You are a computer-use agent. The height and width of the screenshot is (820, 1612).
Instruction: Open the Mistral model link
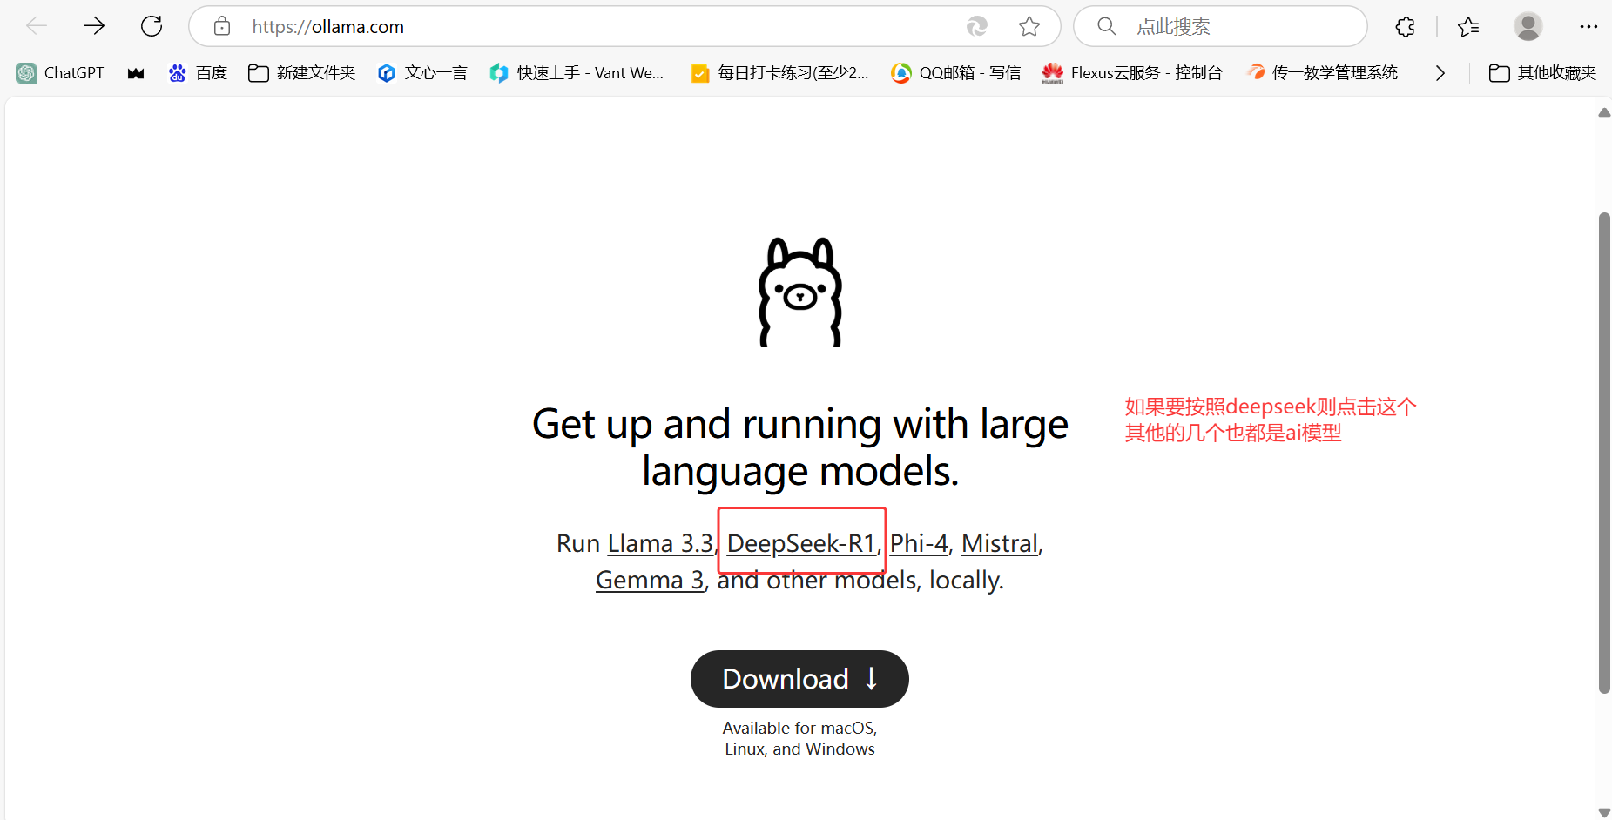pyautogui.click(x=1000, y=544)
